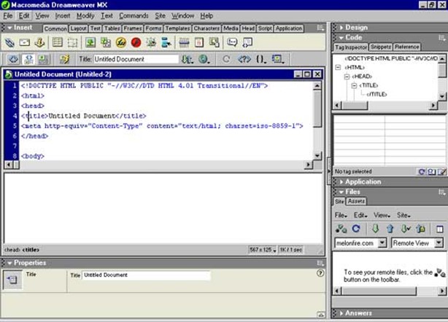The height and width of the screenshot is (322, 448).
Task: Open the Commands menu
Action: click(134, 15)
